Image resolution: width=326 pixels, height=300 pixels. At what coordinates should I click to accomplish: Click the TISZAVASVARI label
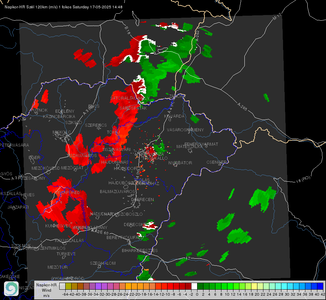pos(117,149)
